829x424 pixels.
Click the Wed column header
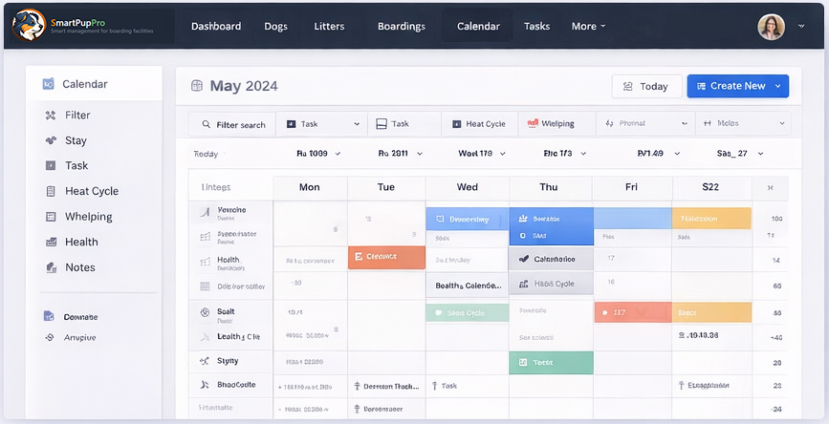click(x=468, y=187)
